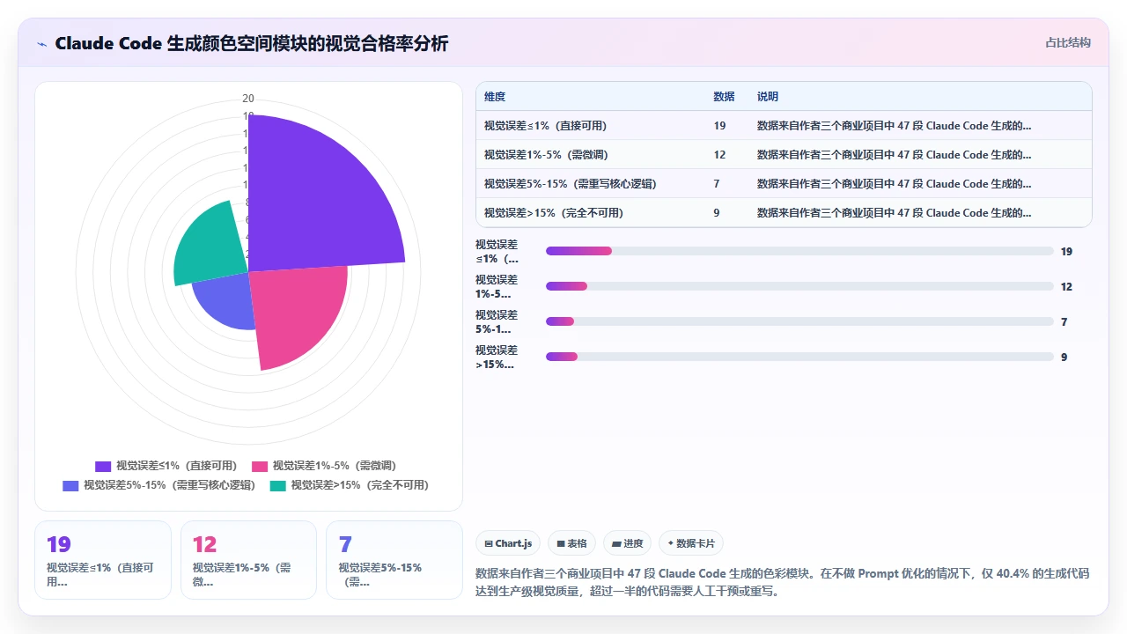1127x634 pixels.
Task: Click the blue polar chart segment
Action: tap(225, 299)
